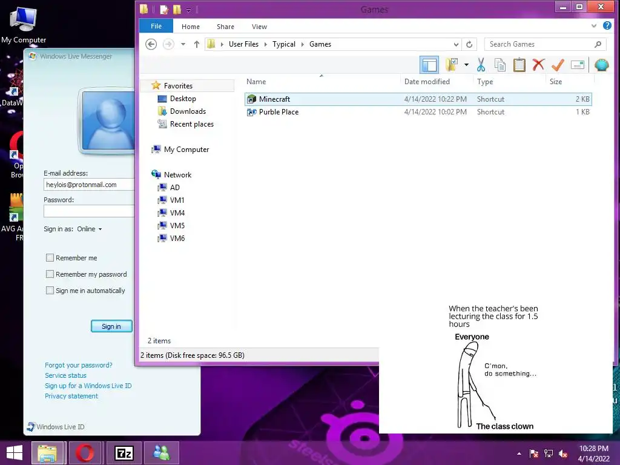This screenshot has width=620, height=465.
Task: Open recent locations dropdown arrow
Action: pos(183,44)
